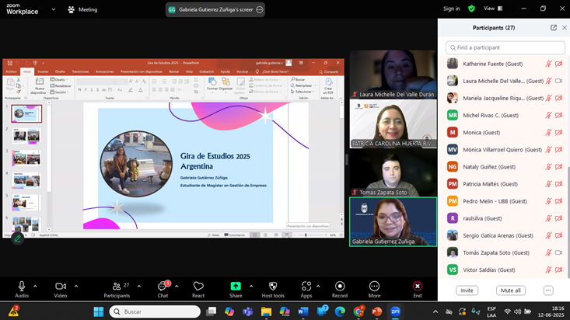
Task: Toggle Tomás Zapata Soto's video icon
Action: (559, 252)
